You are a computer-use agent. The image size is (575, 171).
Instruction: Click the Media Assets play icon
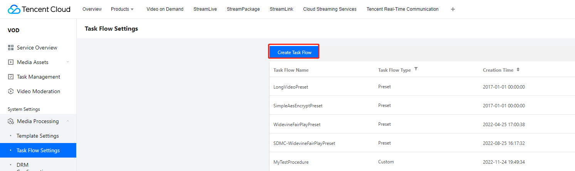(11, 62)
